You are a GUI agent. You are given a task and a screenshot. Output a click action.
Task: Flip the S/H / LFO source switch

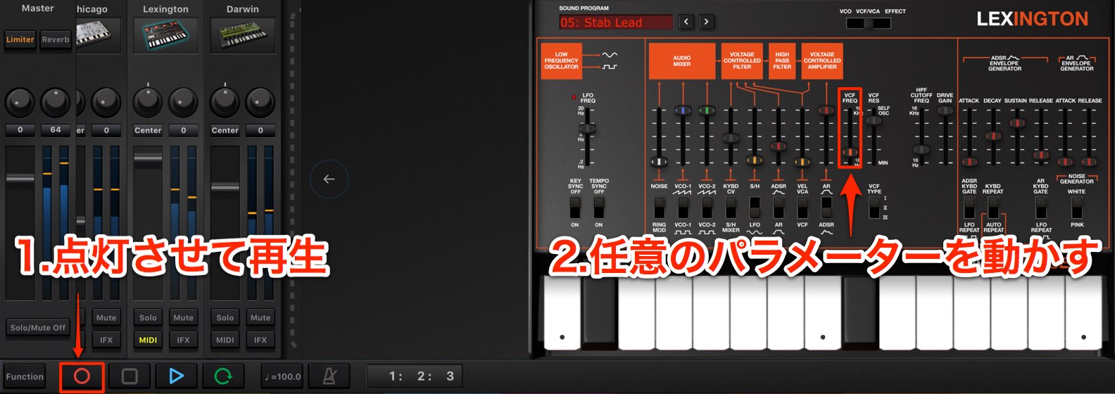(755, 208)
